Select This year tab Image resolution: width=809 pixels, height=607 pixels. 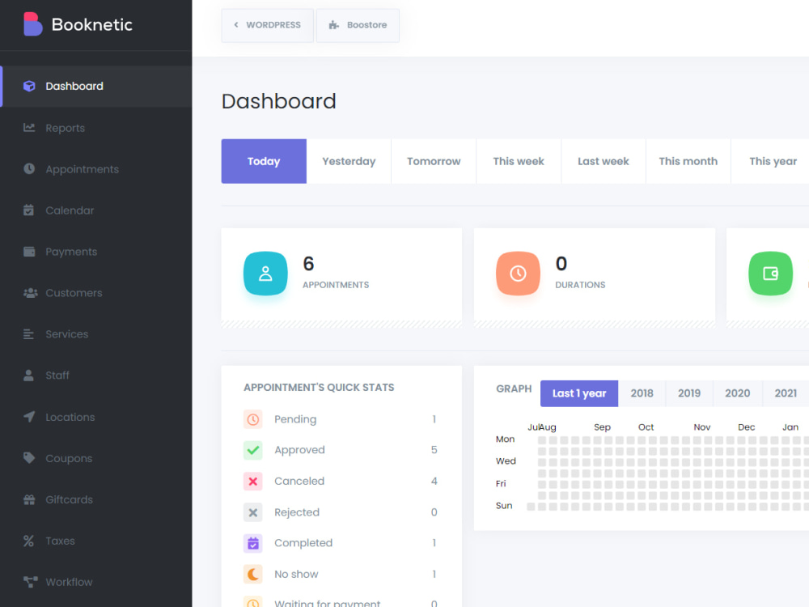(770, 161)
